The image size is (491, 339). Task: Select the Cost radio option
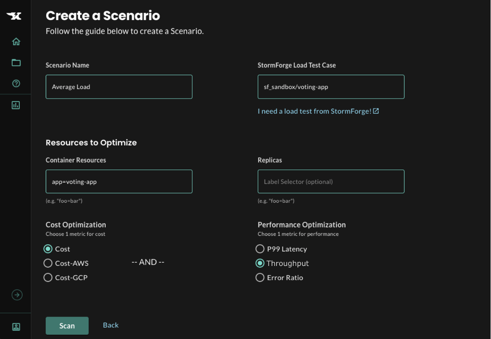pyautogui.click(x=48, y=249)
